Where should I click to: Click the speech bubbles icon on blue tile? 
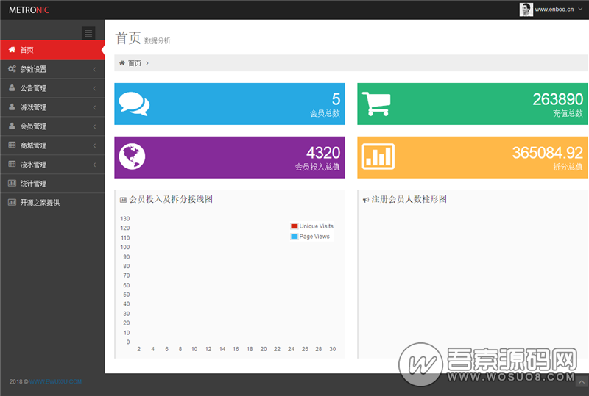[134, 104]
